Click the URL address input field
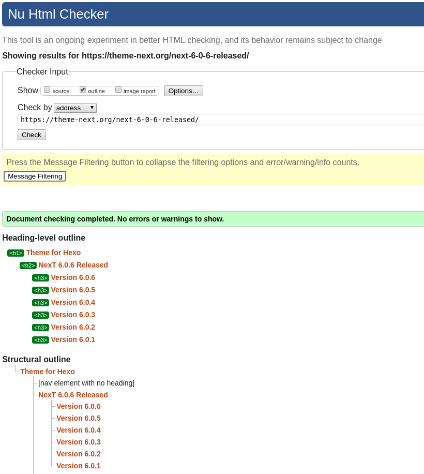 click(x=221, y=120)
